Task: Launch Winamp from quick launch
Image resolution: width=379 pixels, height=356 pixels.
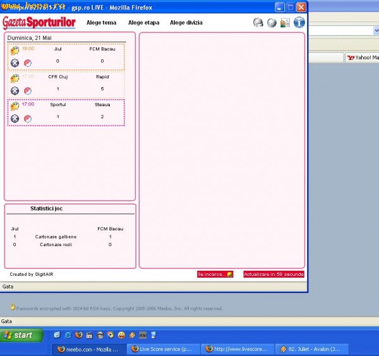Action: pos(132,335)
